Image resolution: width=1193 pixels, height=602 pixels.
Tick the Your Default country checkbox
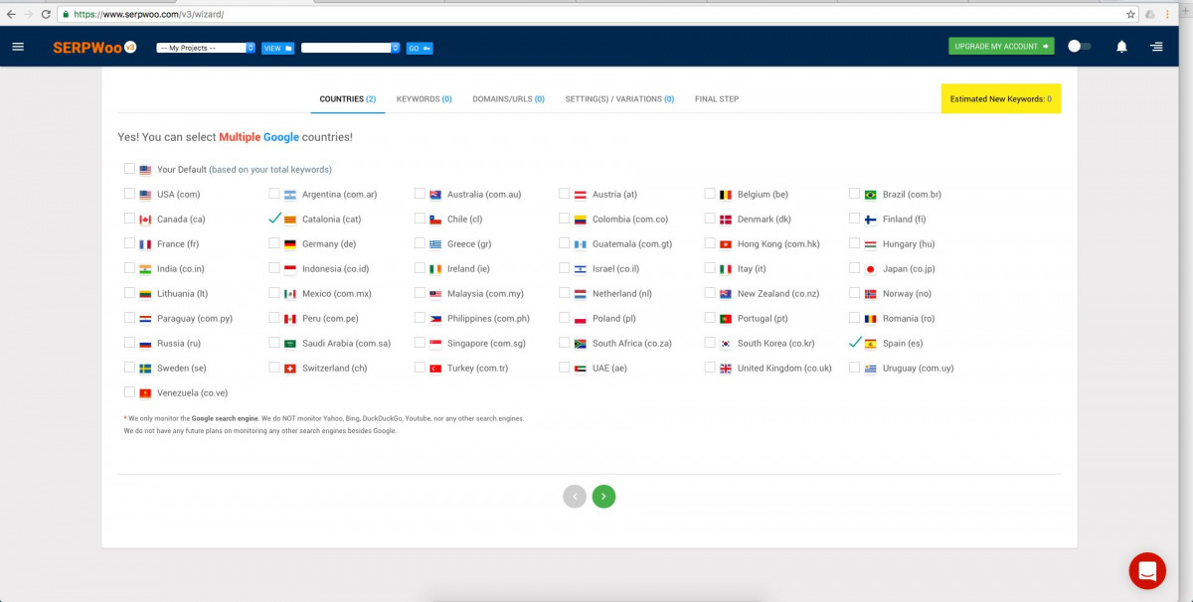(130, 169)
